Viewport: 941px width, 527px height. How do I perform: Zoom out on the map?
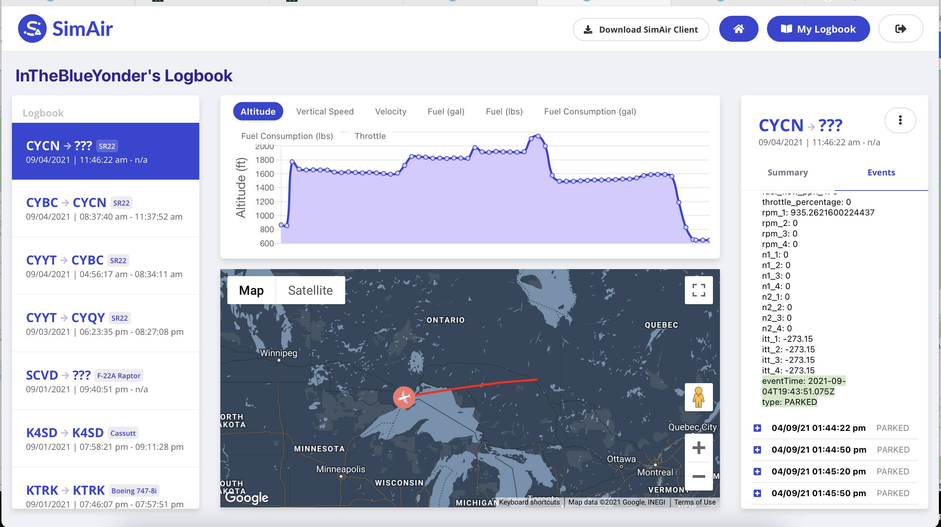click(x=699, y=476)
